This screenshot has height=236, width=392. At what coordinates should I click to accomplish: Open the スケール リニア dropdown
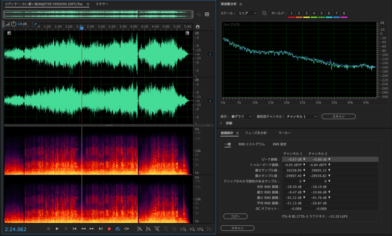[247, 13]
